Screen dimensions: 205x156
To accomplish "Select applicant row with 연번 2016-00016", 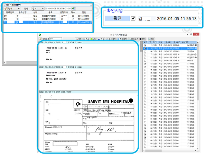I will [x=48, y=16].
